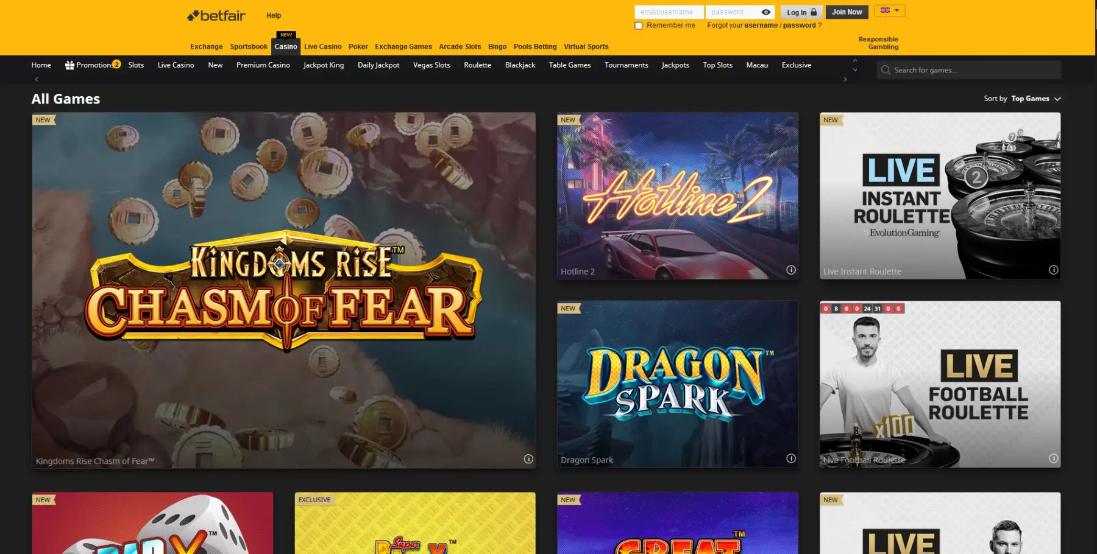The image size is (1097, 554).
Task: Open the Daily Jackpot category
Action: pos(378,65)
